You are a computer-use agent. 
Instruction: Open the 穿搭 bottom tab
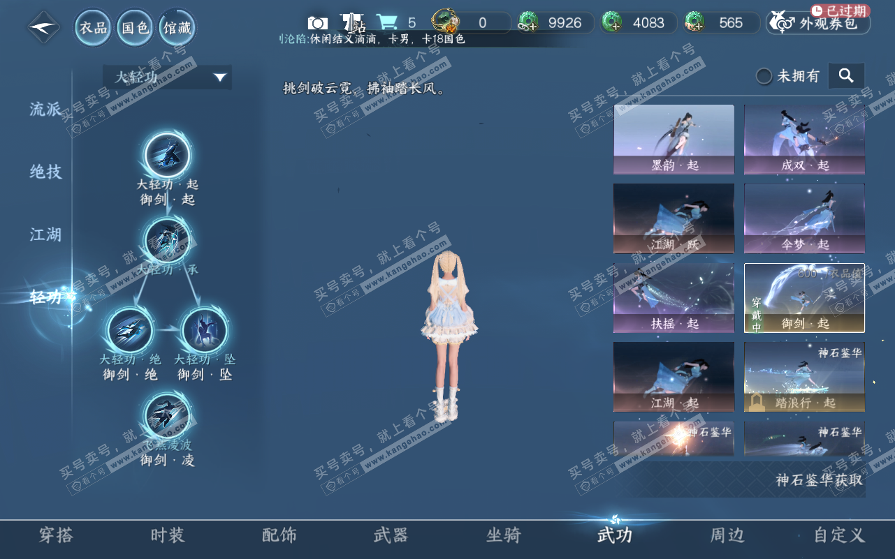pos(56,536)
